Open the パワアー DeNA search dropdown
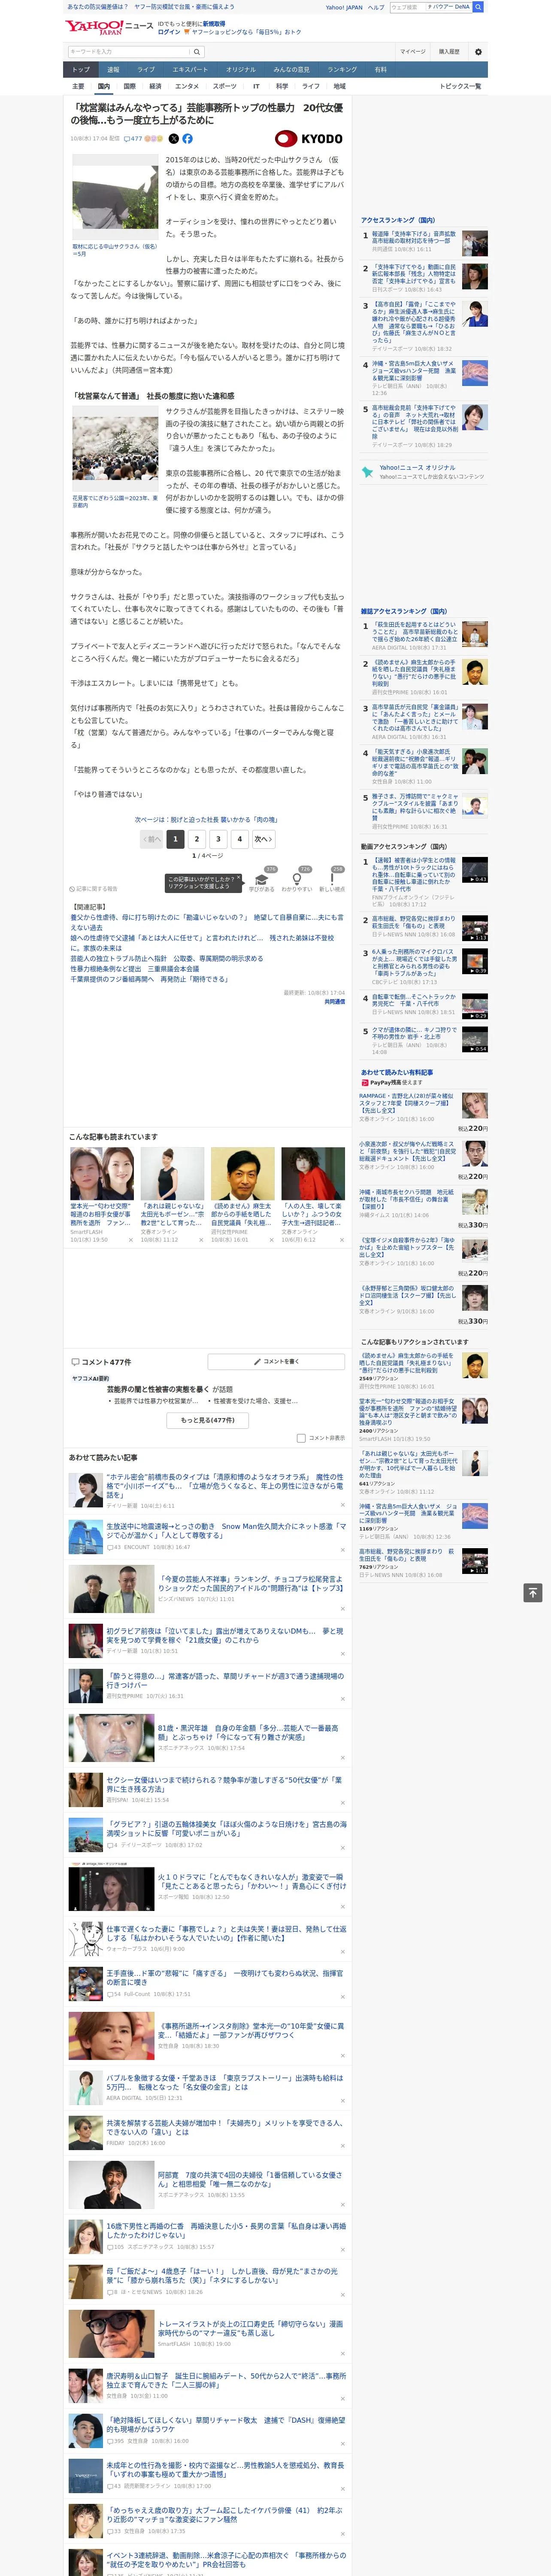 tap(448, 7)
